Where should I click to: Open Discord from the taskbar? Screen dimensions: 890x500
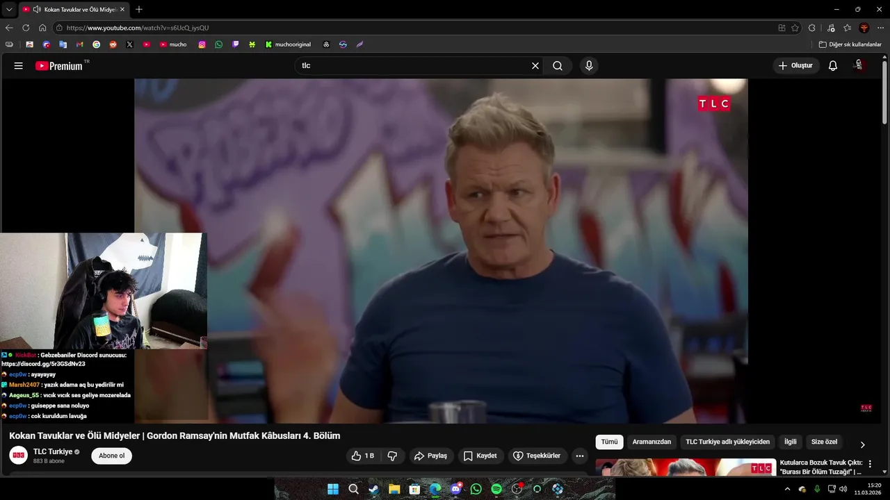(456, 489)
